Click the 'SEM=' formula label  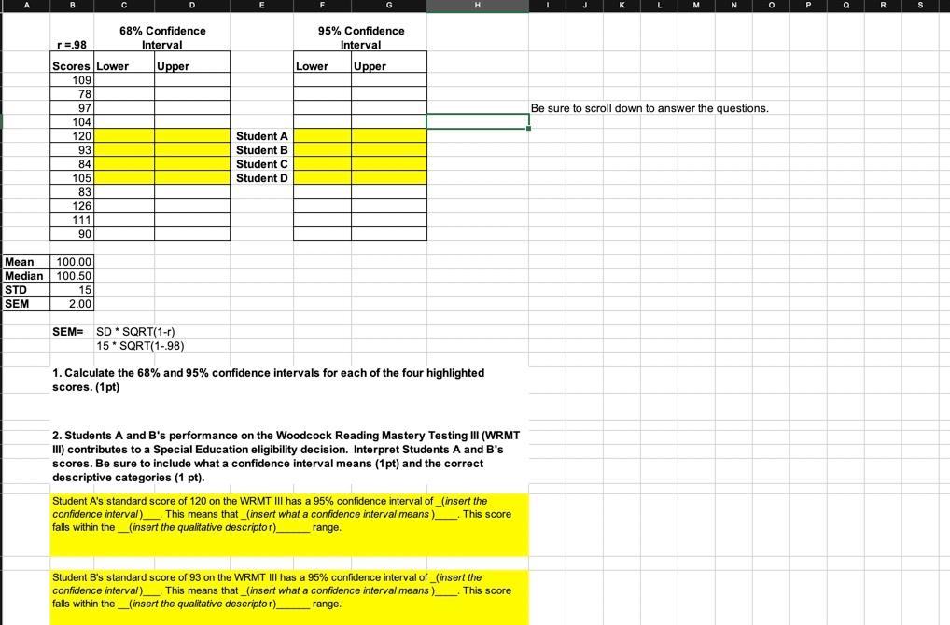(x=67, y=332)
